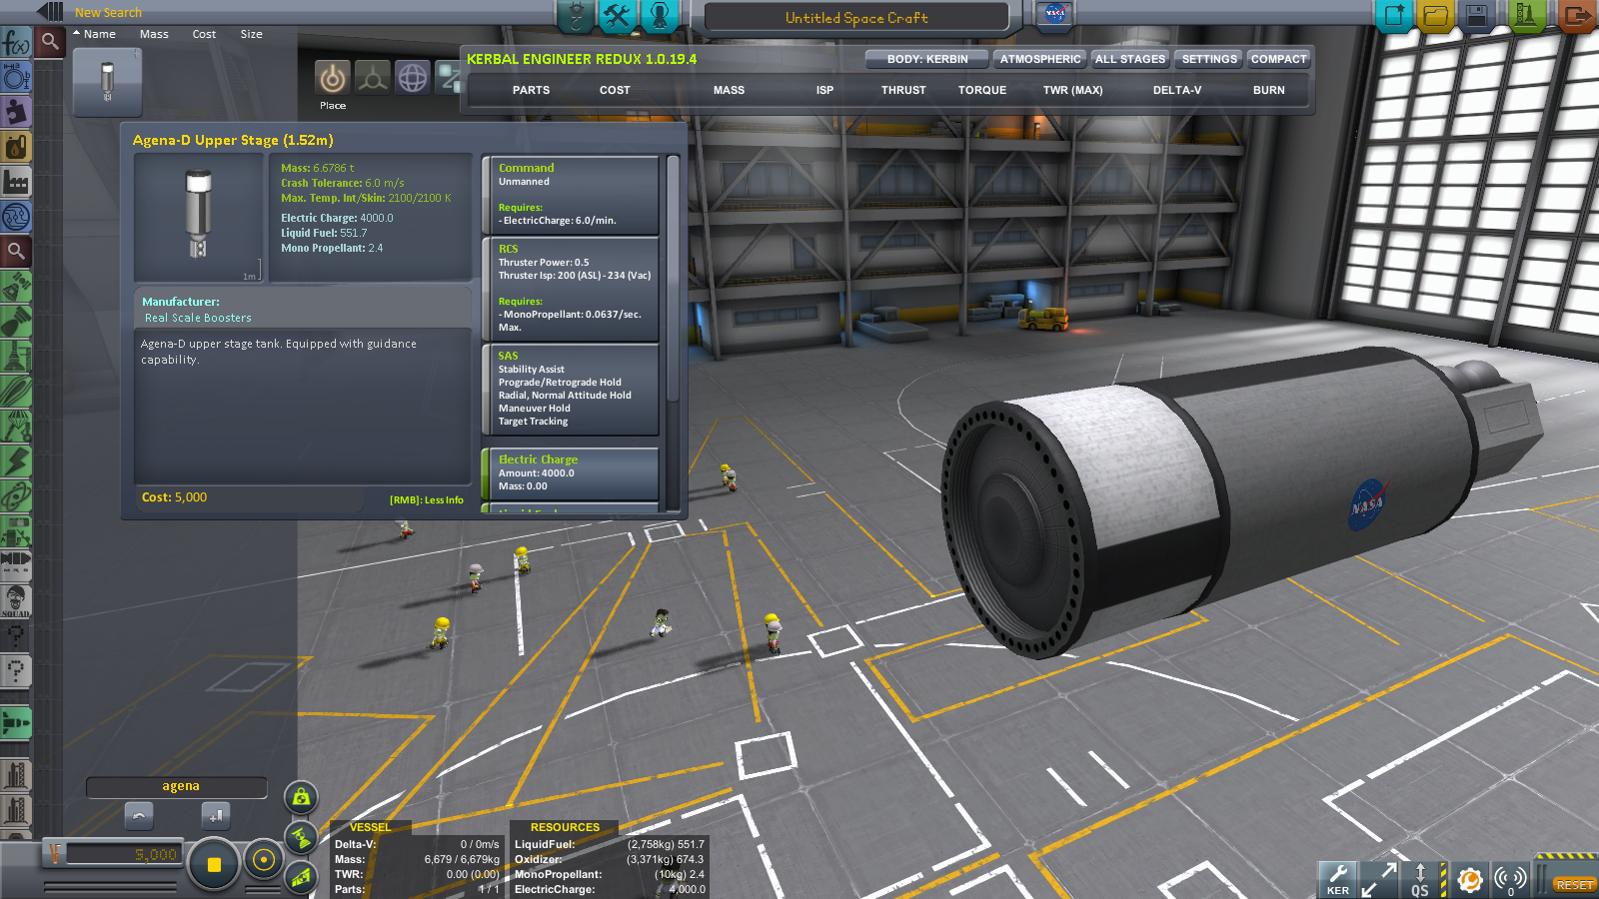Open the green satellite pods category
The height and width of the screenshot is (899, 1599).
[16, 288]
